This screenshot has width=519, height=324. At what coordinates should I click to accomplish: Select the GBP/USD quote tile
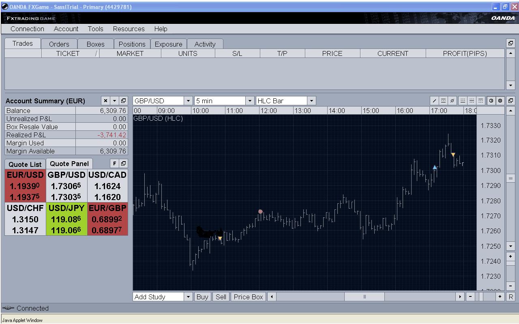coord(66,186)
